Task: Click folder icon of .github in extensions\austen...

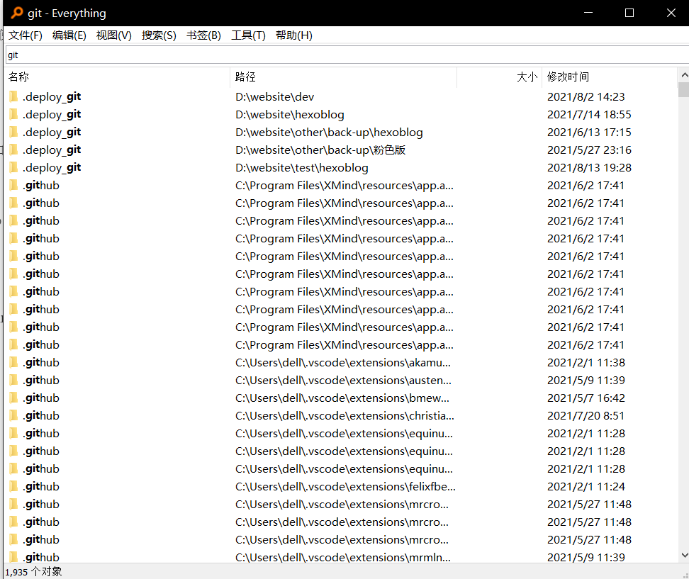Action: pyautogui.click(x=13, y=380)
